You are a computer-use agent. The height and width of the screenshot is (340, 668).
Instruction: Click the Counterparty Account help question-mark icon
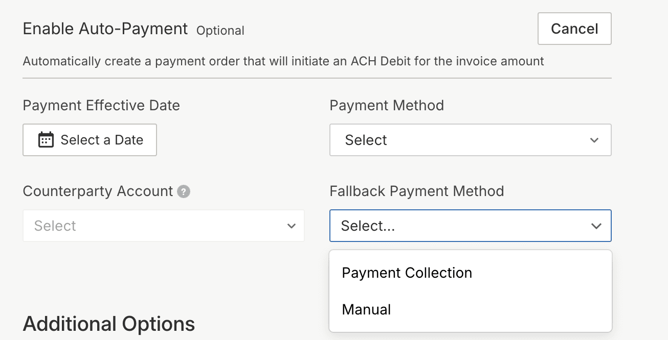(184, 192)
